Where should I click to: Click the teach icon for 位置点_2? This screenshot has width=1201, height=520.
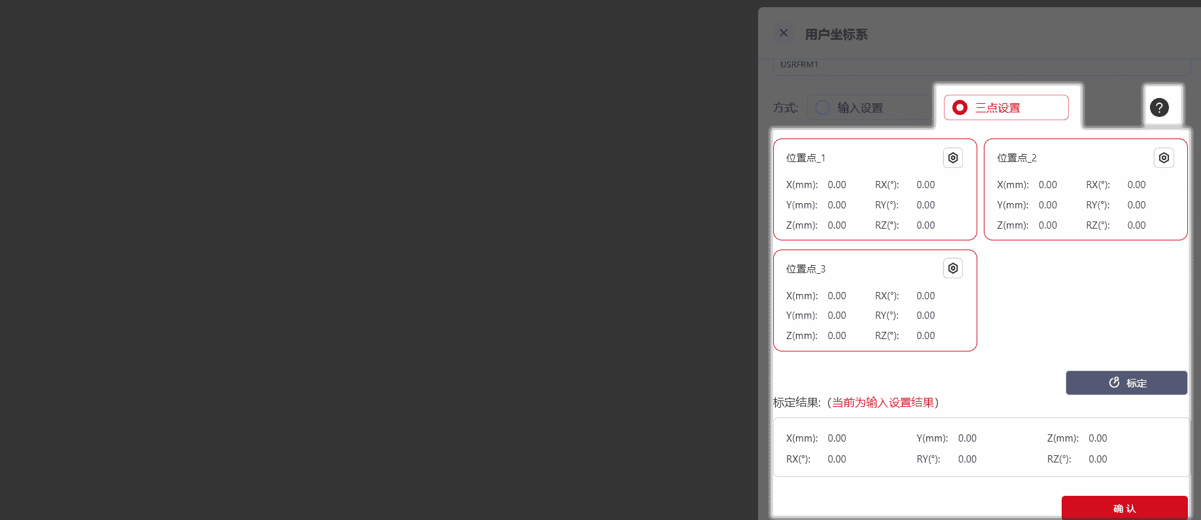point(1164,158)
